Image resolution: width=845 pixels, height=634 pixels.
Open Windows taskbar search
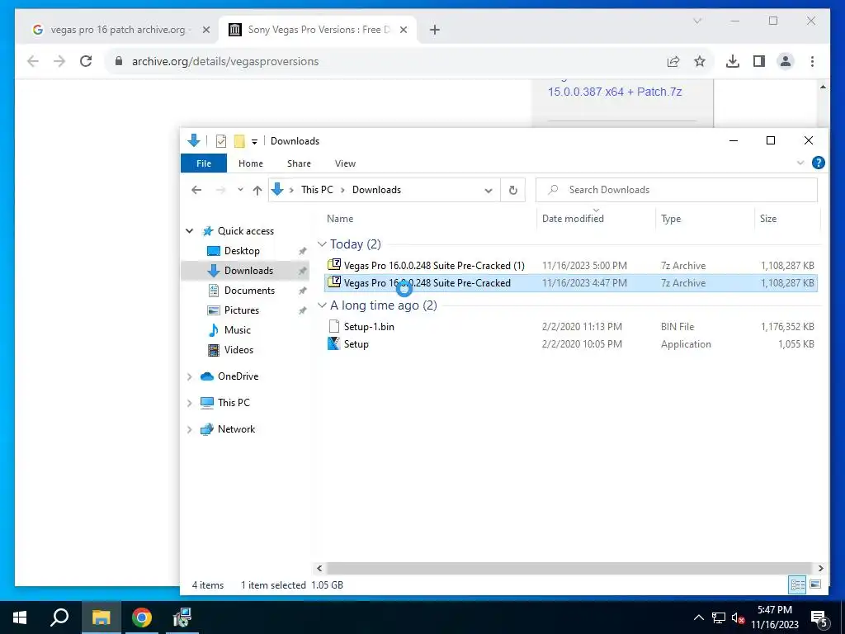(59, 617)
